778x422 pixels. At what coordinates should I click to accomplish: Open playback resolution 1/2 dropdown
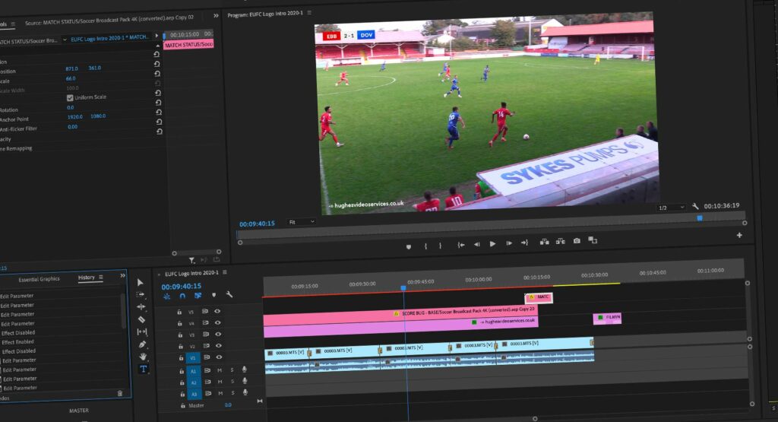pos(672,207)
